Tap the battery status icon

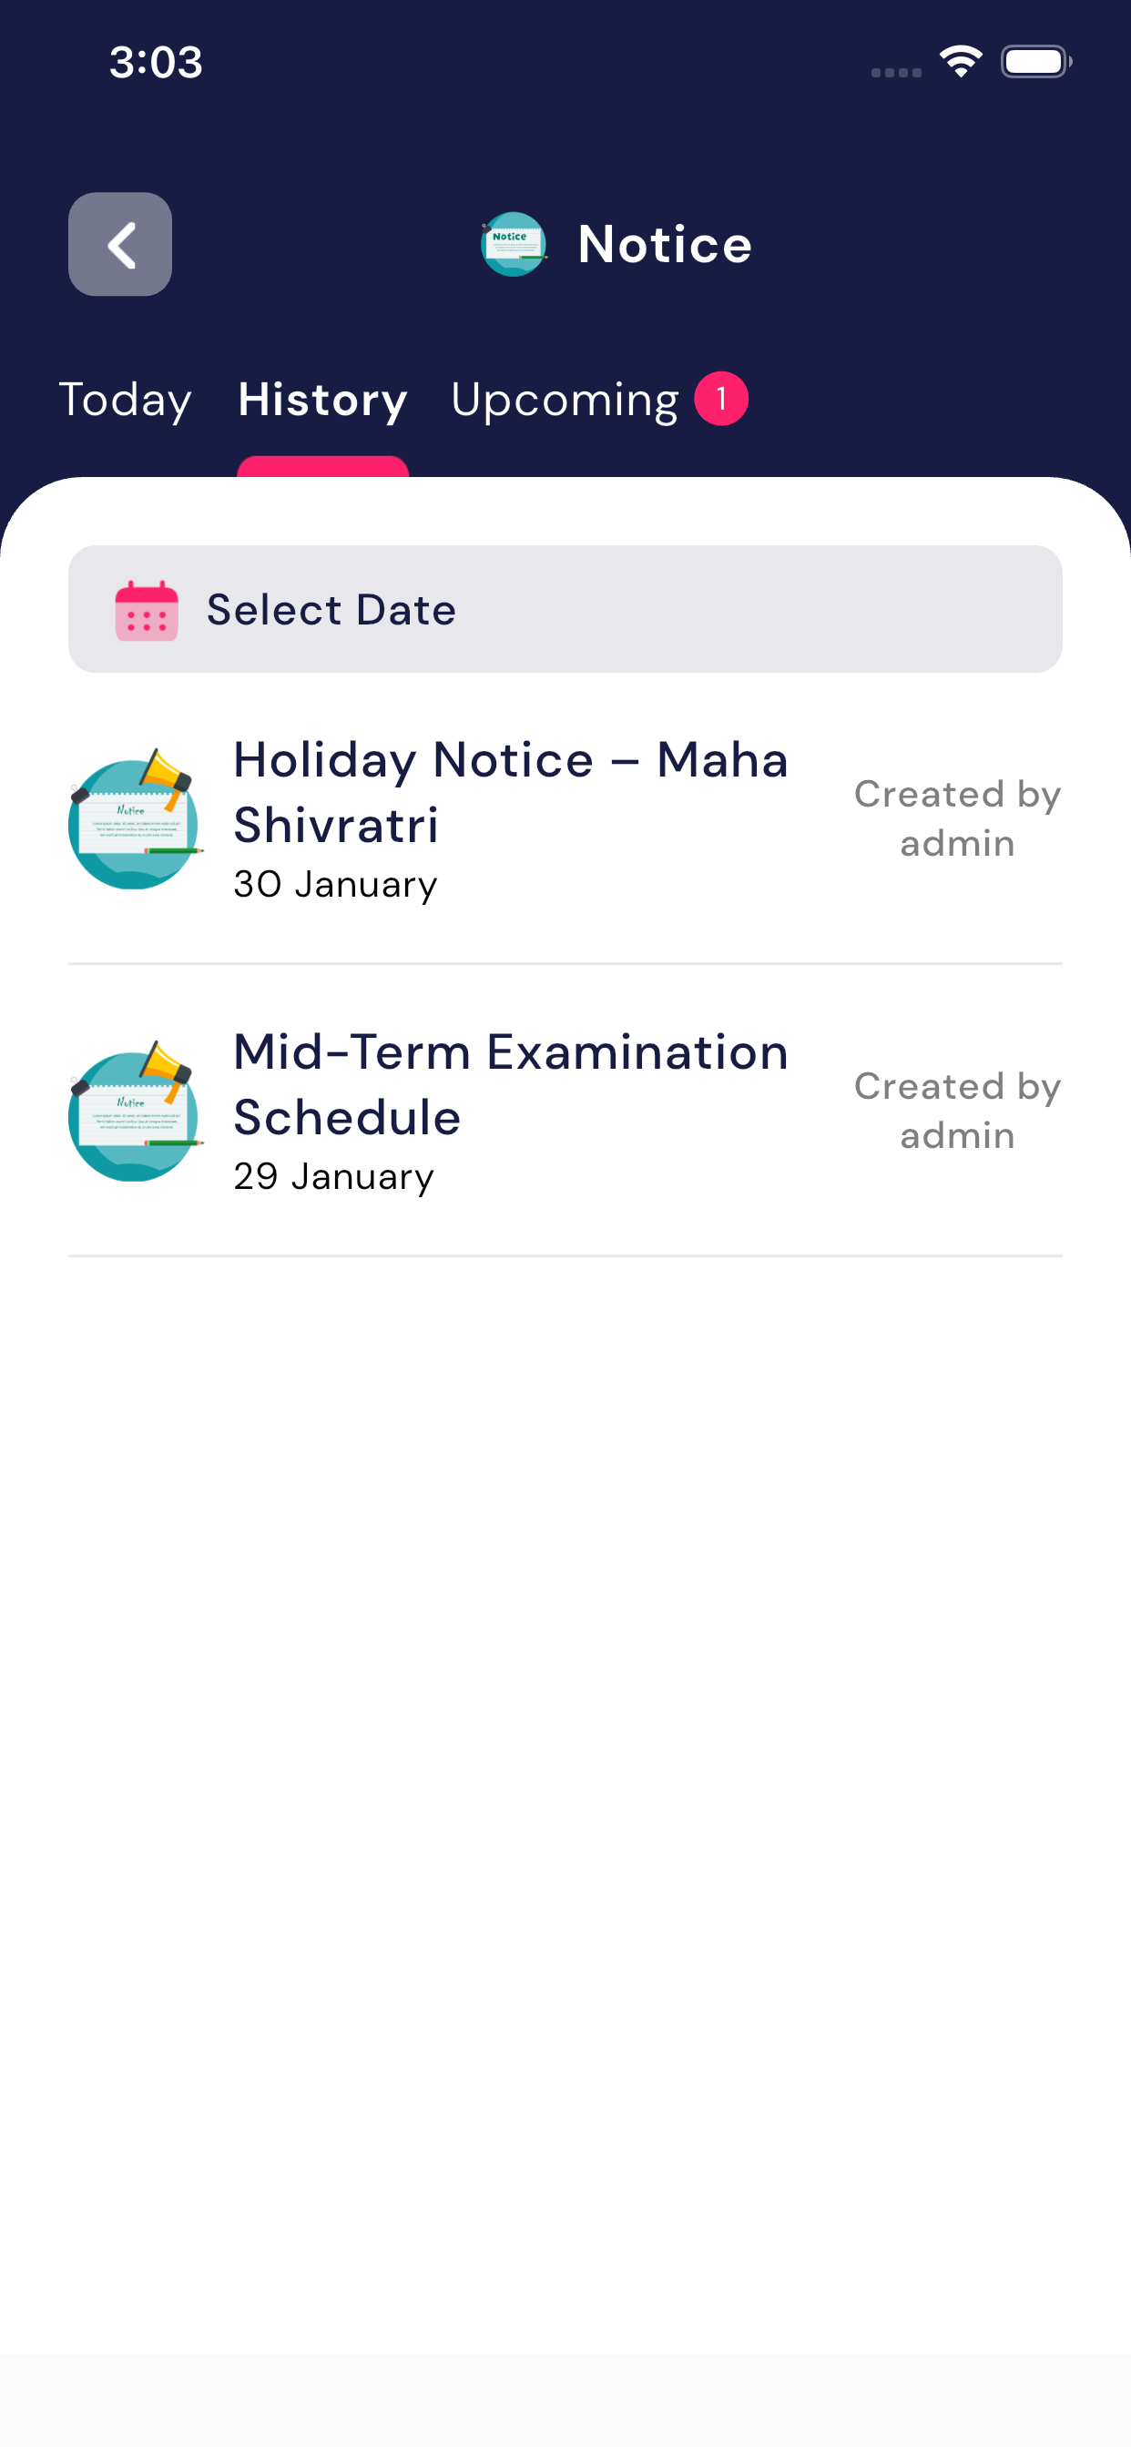coord(1036,62)
